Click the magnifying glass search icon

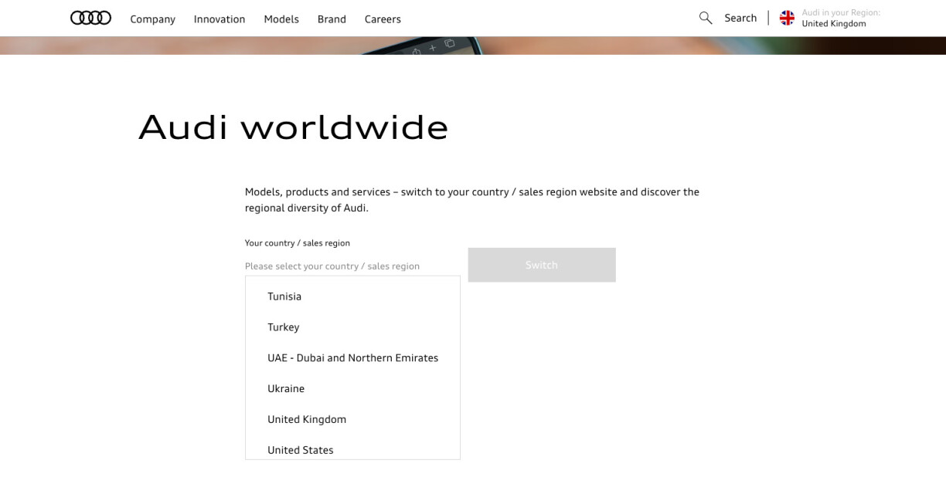point(705,18)
